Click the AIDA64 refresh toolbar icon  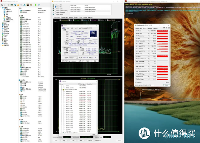pyautogui.click(x=2, y=5)
